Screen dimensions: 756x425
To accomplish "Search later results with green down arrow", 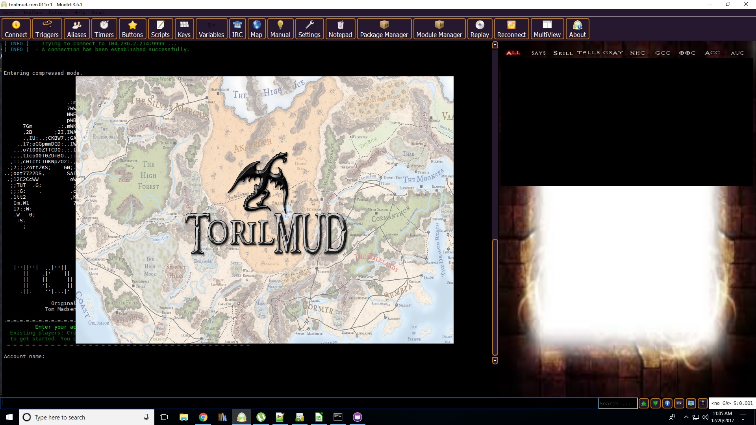I will (x=656, y=403).
